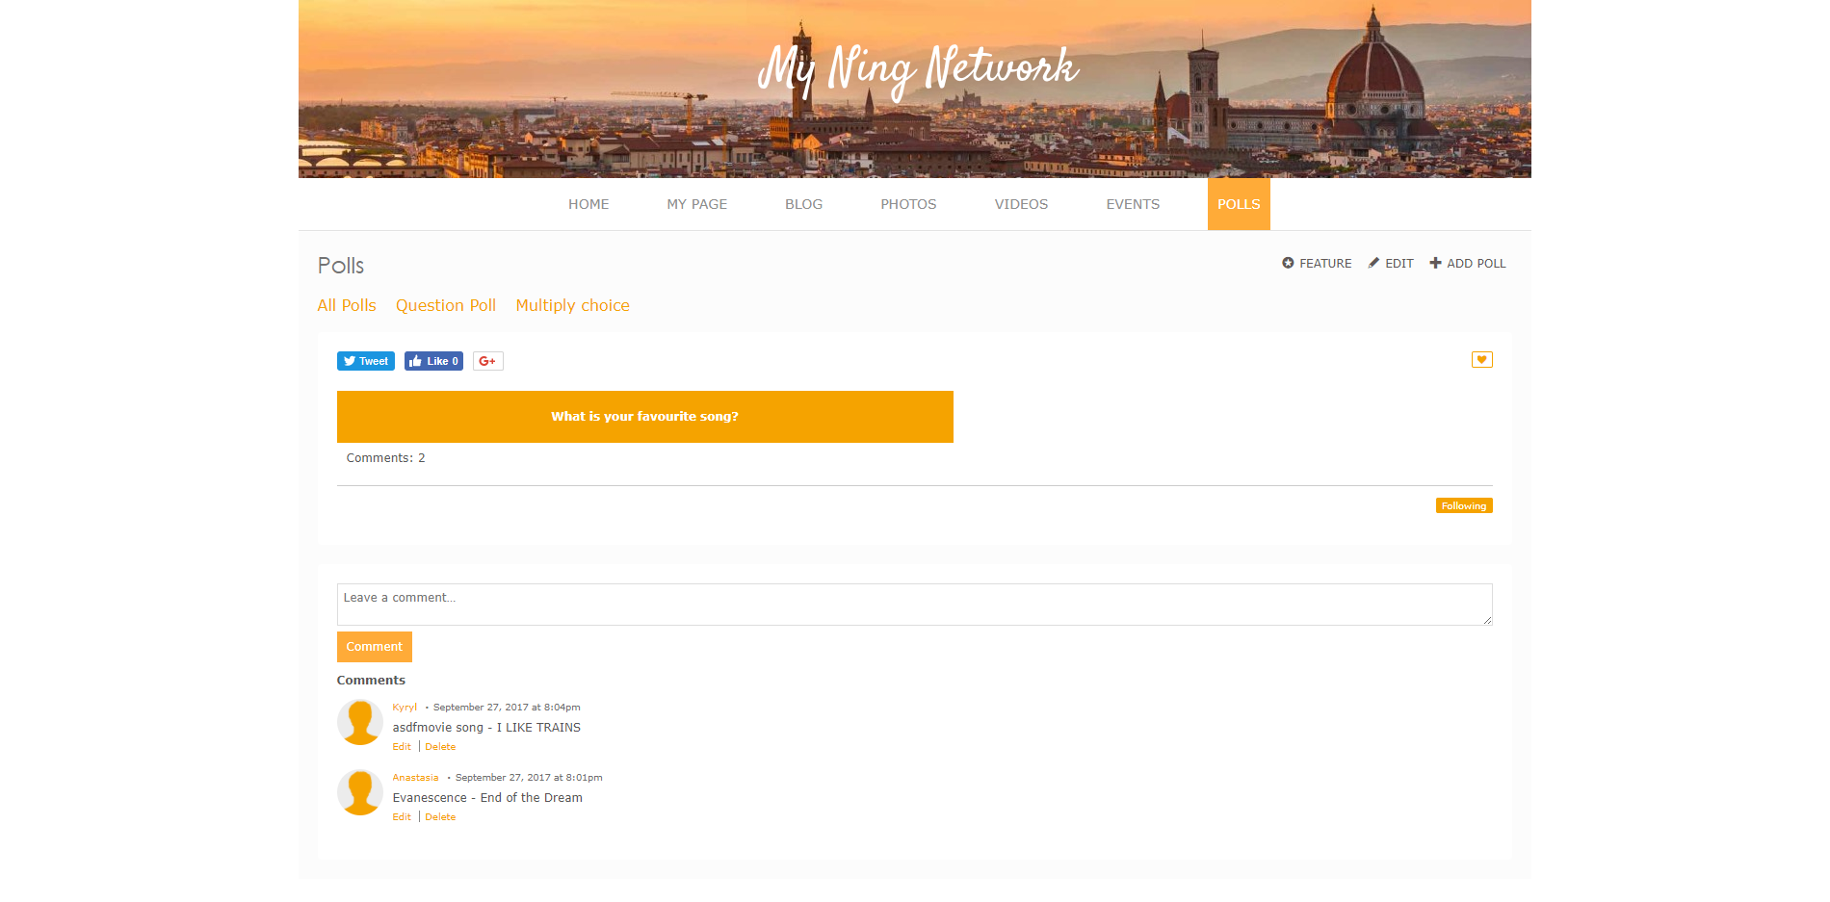This screenshot has width=1830, height=902.
Task: Delete Kyryl's comment about asdfmovie song
Action: click(440, 746)
